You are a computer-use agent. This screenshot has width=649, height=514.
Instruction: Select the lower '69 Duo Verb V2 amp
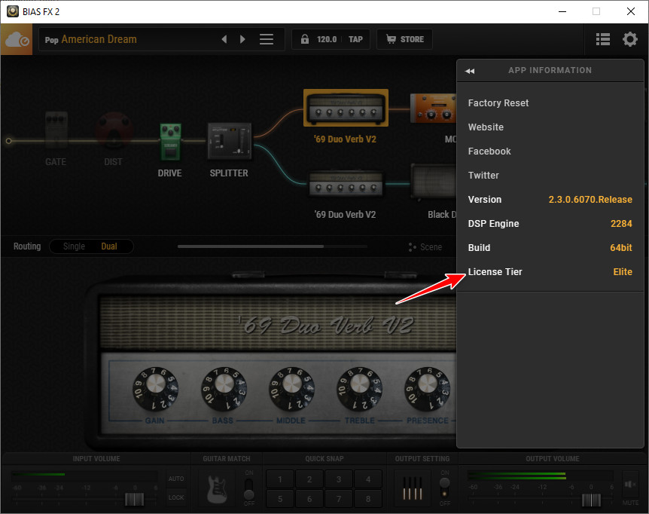point(346,183)
